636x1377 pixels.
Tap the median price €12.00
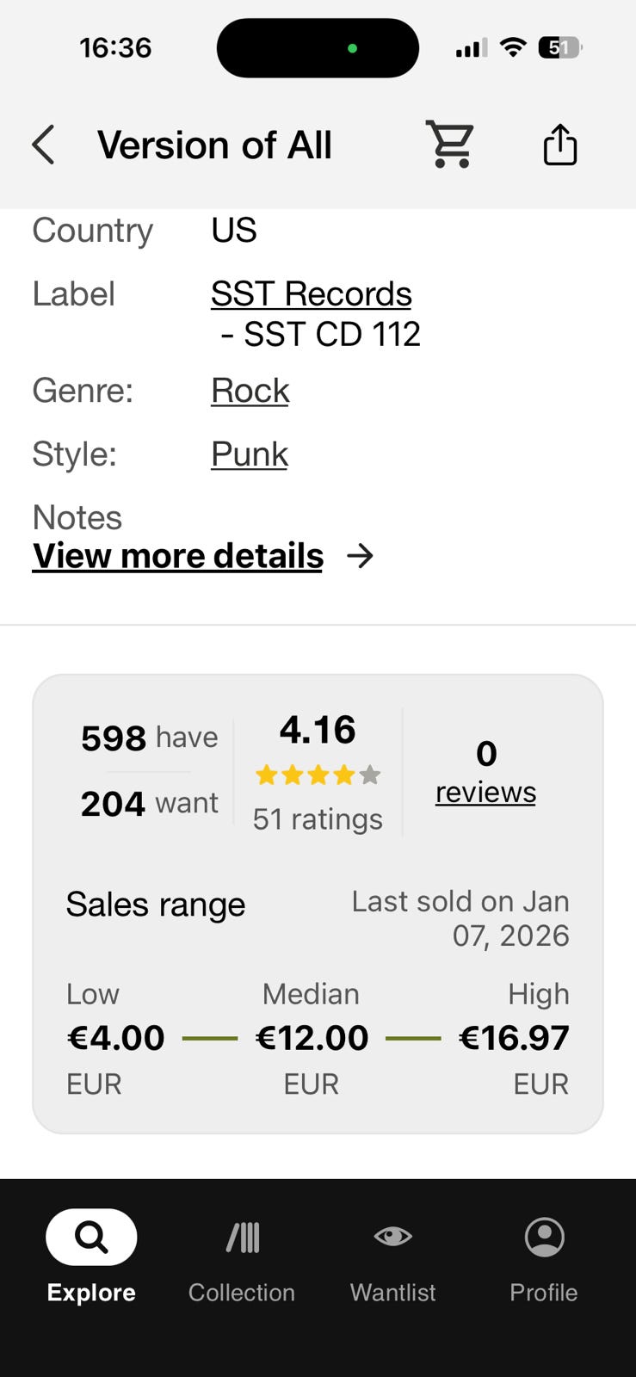tap(312, 1038)
